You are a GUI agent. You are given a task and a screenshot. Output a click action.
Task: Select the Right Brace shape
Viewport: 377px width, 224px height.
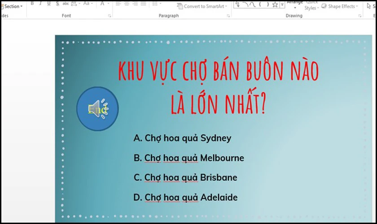(267, 4)
